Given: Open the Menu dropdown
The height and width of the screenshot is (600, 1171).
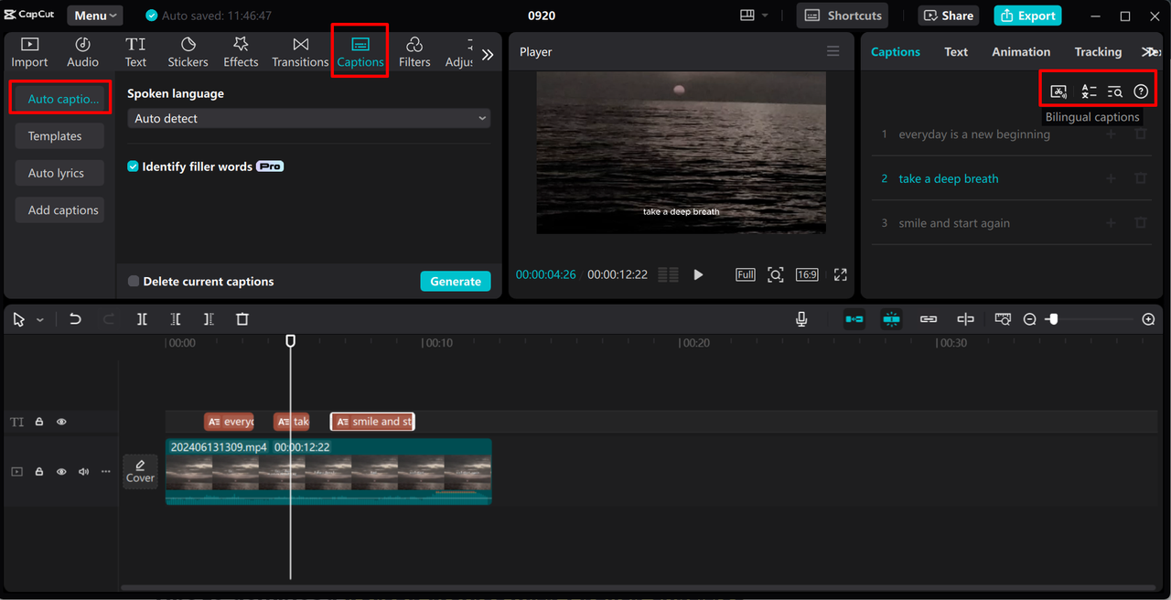Looking at the screenshot, I should tap(94, 16).
